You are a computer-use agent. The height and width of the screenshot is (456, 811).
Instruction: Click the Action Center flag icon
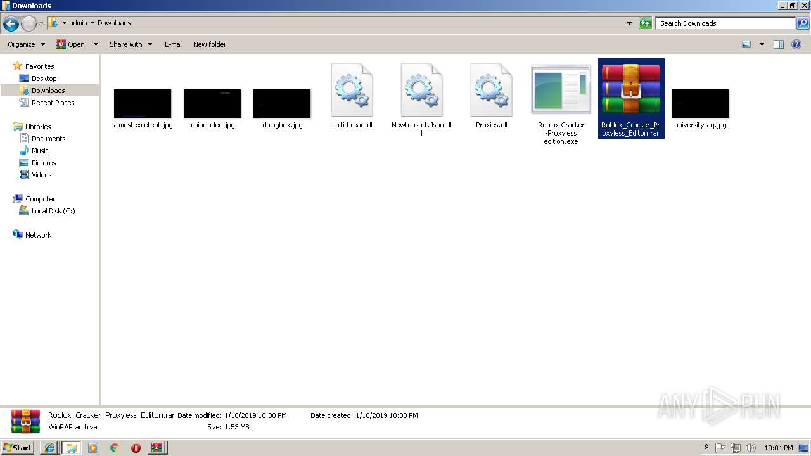coord(720,448)
